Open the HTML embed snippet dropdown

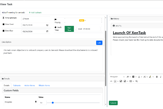coord(116,81)
